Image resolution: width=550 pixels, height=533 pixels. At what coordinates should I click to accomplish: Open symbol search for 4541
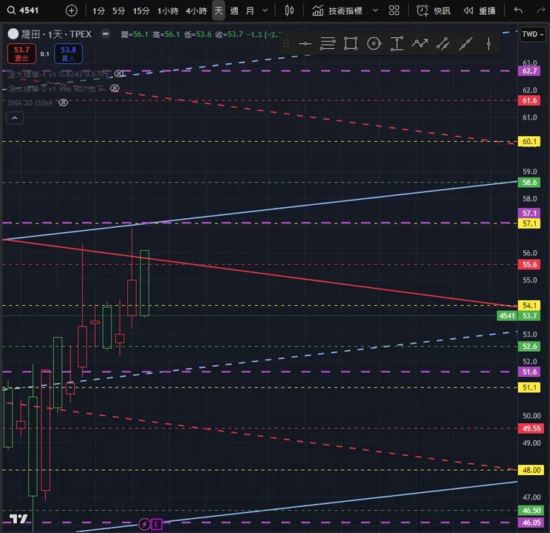pyautogui.click(x=23, y=10)
